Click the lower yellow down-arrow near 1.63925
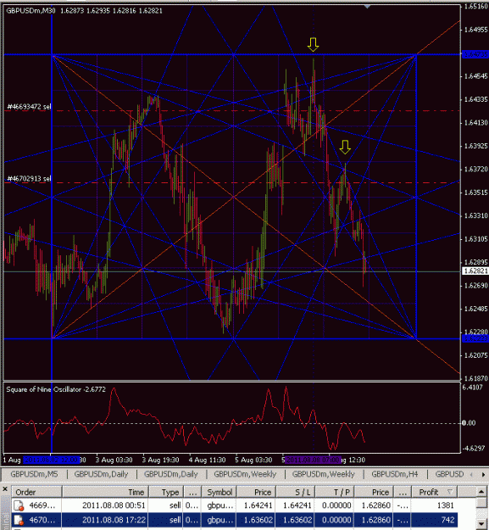 click(345, 148)
